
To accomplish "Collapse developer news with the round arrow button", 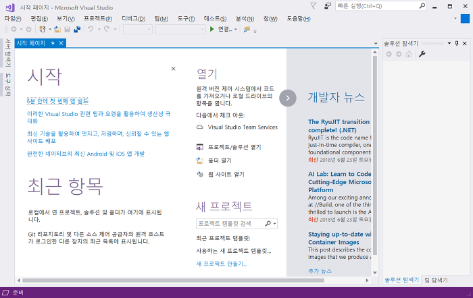I will (x=287, y=98).
